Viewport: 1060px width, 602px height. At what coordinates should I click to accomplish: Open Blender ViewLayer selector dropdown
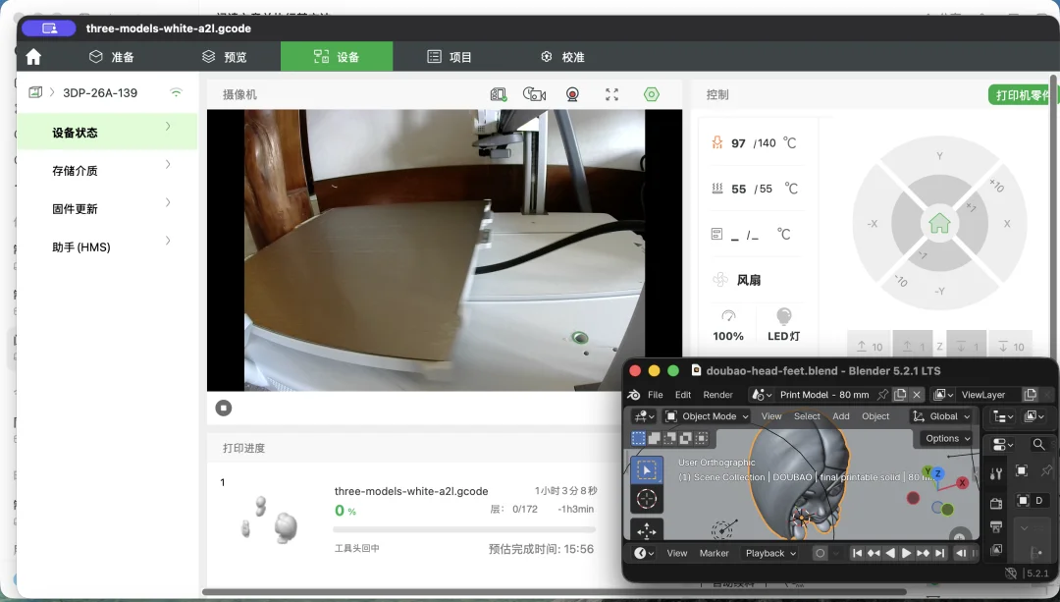tap(943, 395)
